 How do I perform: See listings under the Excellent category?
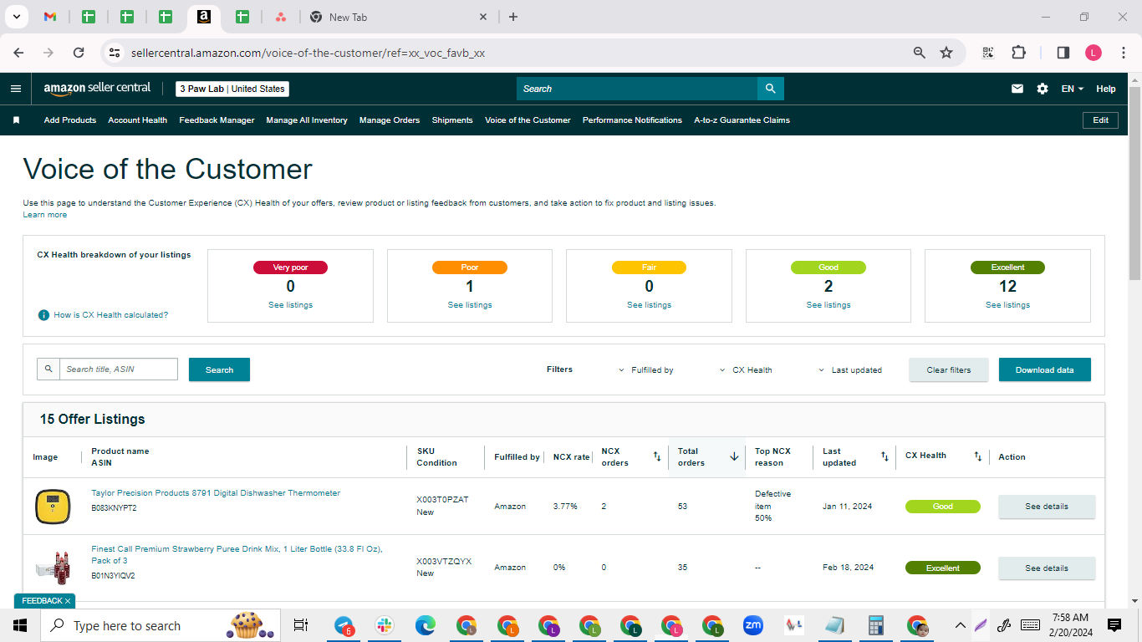point(1007,305)
